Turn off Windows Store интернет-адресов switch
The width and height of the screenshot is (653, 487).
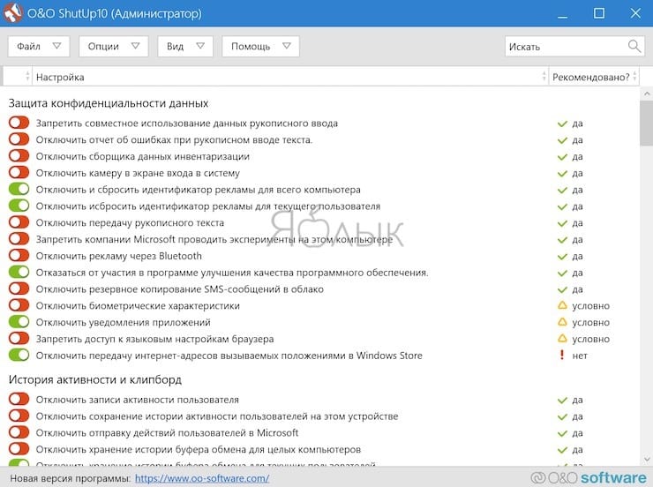click(x=19, y=355)
